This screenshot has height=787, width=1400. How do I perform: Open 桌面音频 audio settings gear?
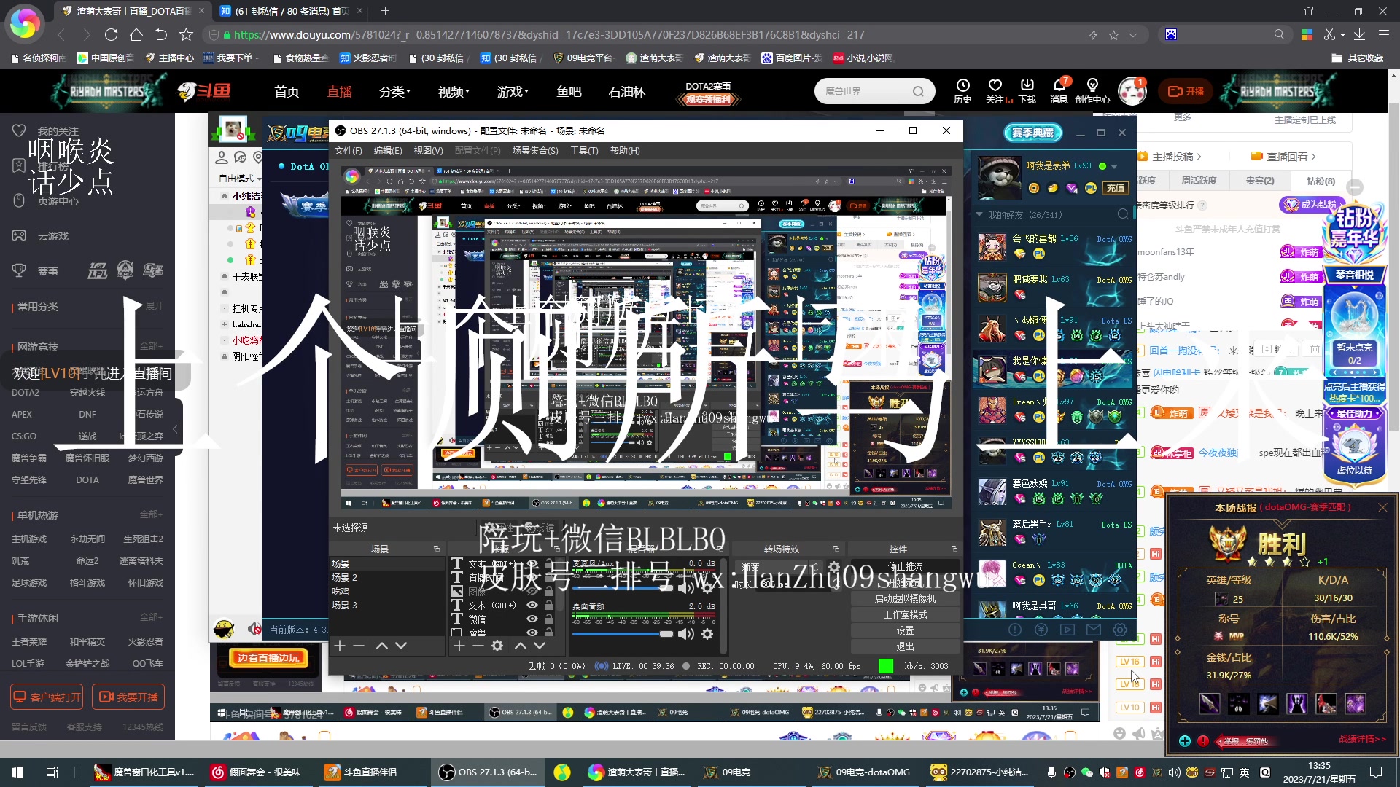[x=707, y=634]
